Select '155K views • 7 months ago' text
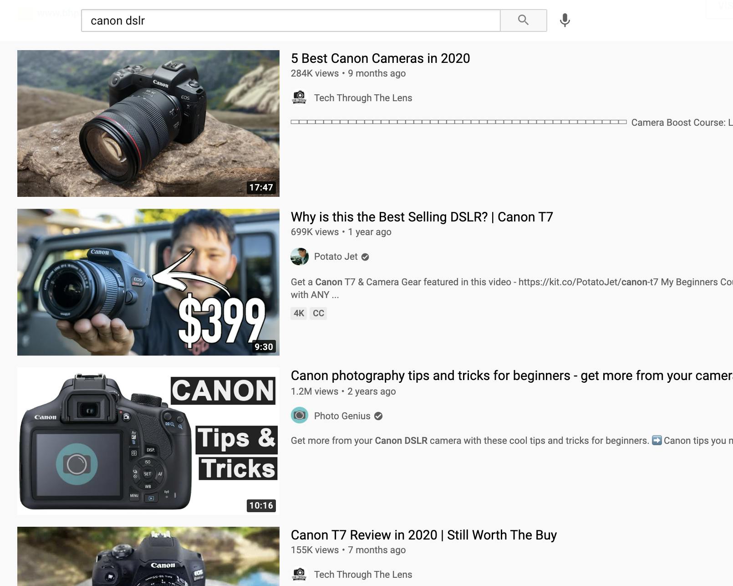This screenshot has height=586, width=733. (348, 550)
